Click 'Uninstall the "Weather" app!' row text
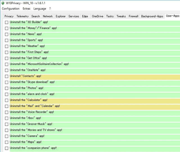The image size is (180, 152). pyautogui.click(x=27, y=46)
